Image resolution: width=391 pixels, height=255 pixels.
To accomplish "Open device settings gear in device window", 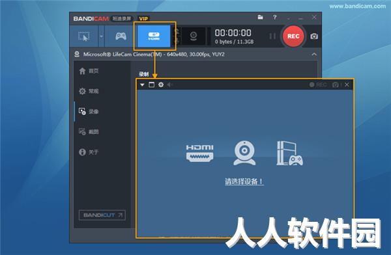I will pos(161,85).
